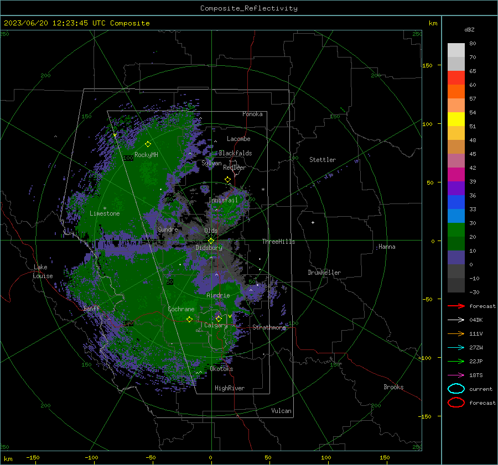This screenshot has width=498, height=465.
Task: Click the asterisk marker above Limestone
Action: click(x=105, y=208)
